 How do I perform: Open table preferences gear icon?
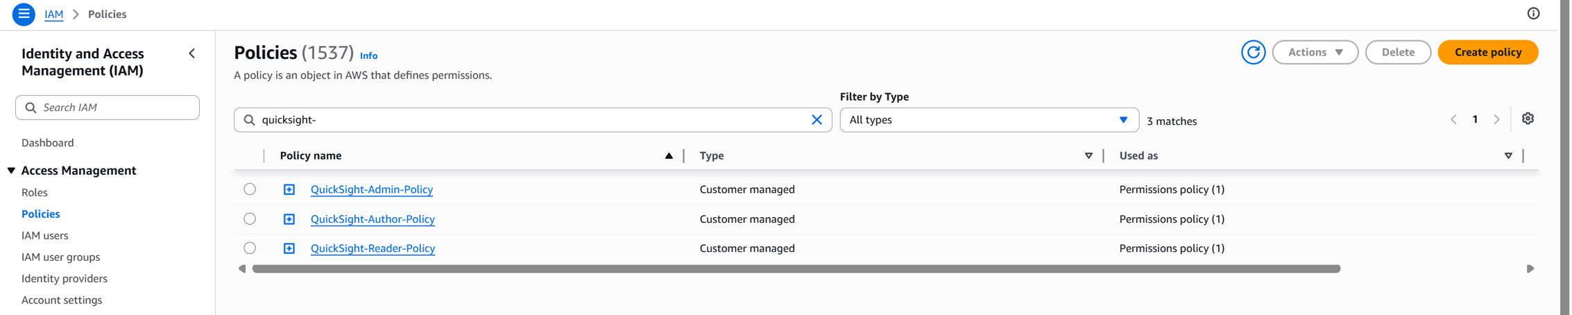point(1528,119)
